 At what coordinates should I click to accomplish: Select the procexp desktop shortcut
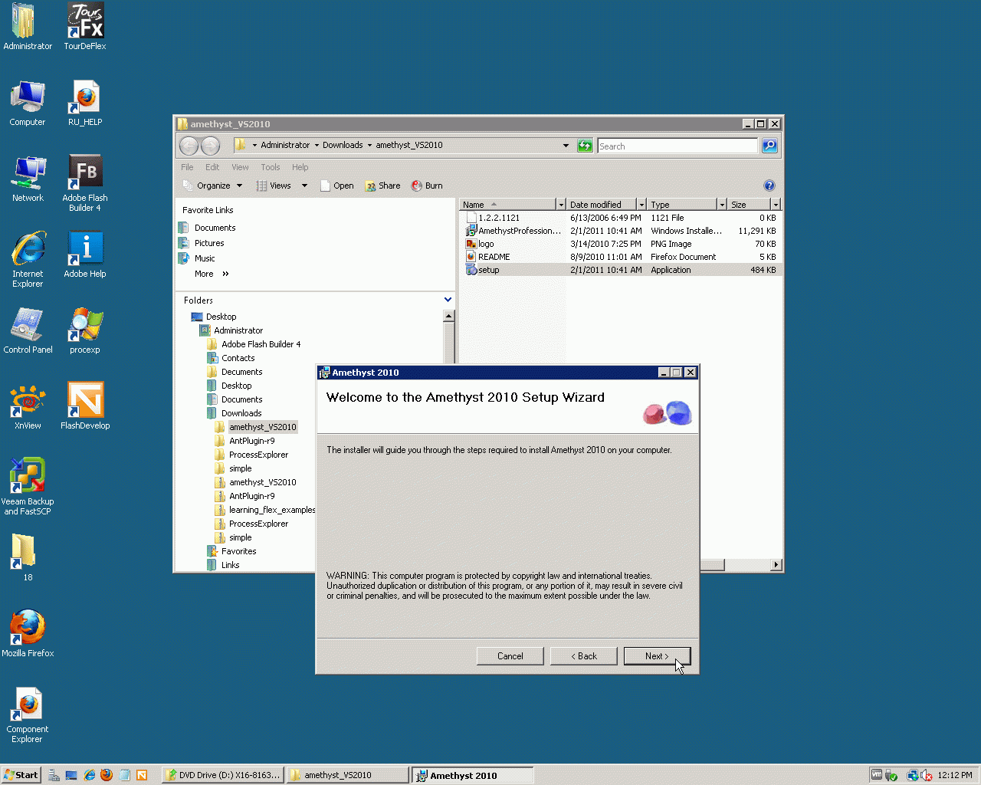pos(85,330)
